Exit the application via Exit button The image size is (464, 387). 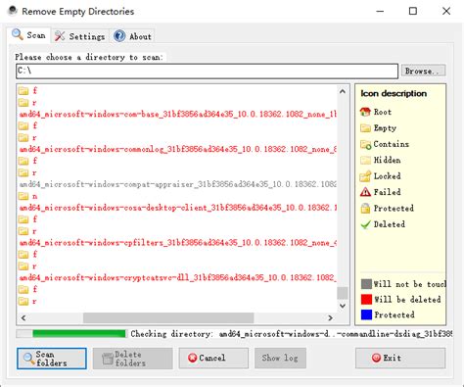(x=400, y=359)
